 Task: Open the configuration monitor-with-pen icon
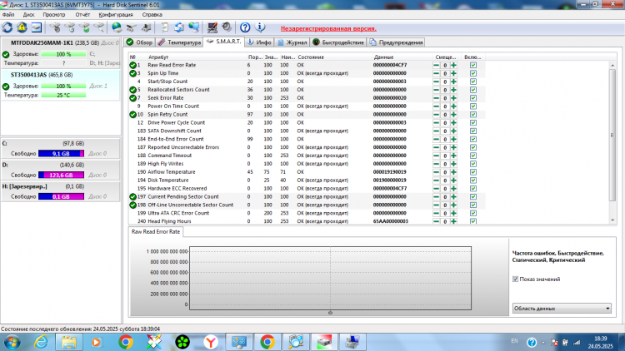[x=212, y=27]
